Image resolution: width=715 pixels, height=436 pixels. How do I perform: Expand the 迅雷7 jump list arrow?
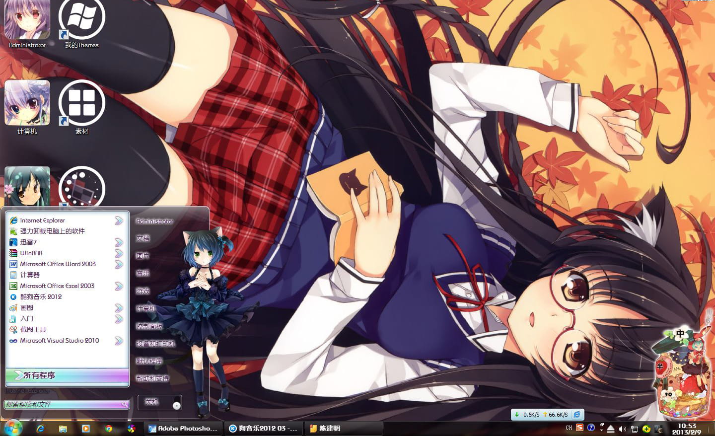click(x=119, y=242)
